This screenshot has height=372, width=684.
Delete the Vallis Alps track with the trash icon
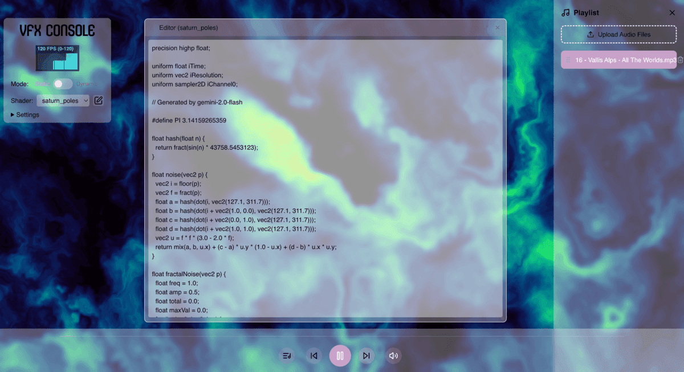680,60
